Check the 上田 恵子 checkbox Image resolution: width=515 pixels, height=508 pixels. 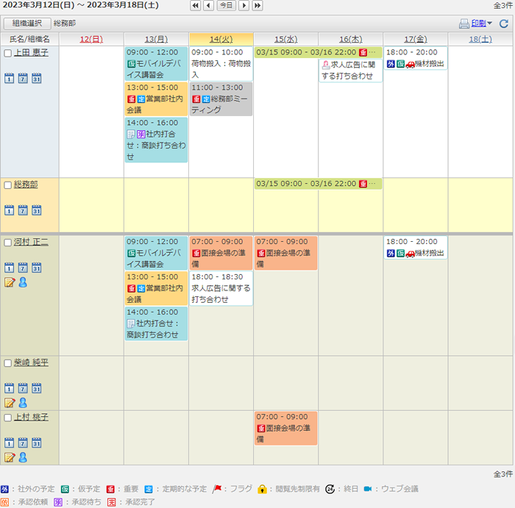pos(8,54)
